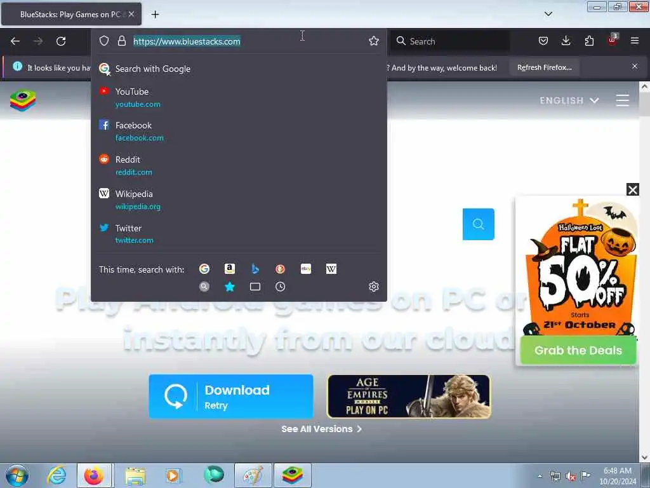Click the forward navigation arrow
The width and height of the screenshot is (650, 488).
click(x=37, y=41)
